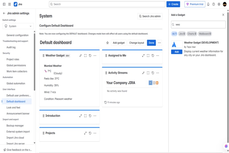The image size is (229, 153).
Task: Open Announcement banner settings
Action: click(x=18, y=114)
